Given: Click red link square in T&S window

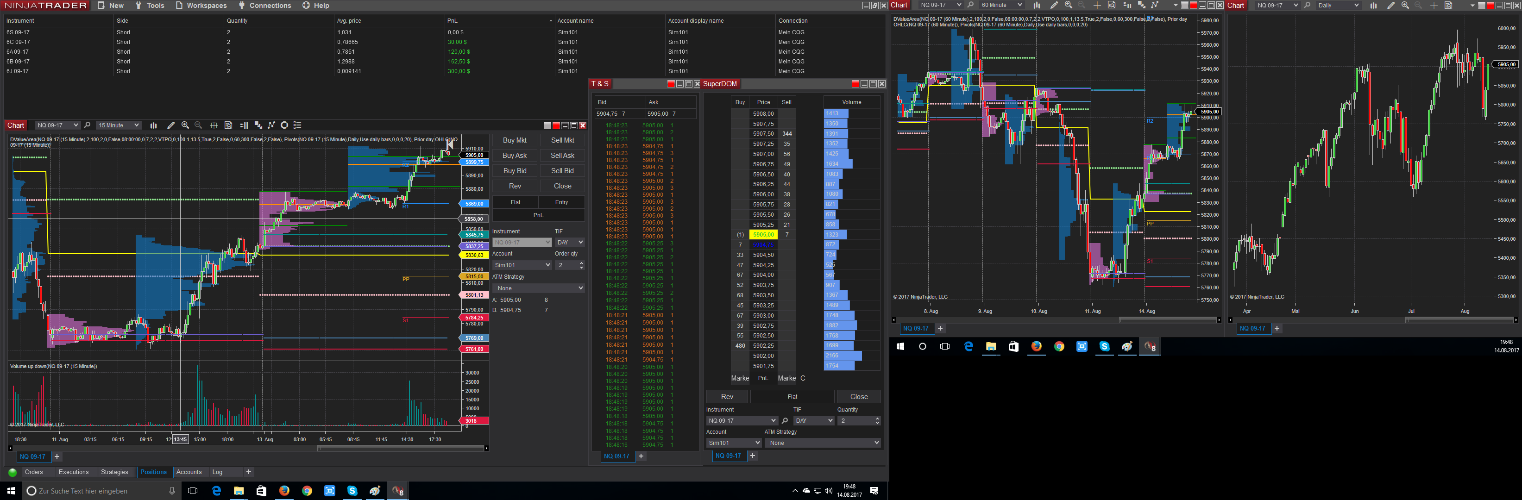Looking at the screenshot, I should point(671,84).
